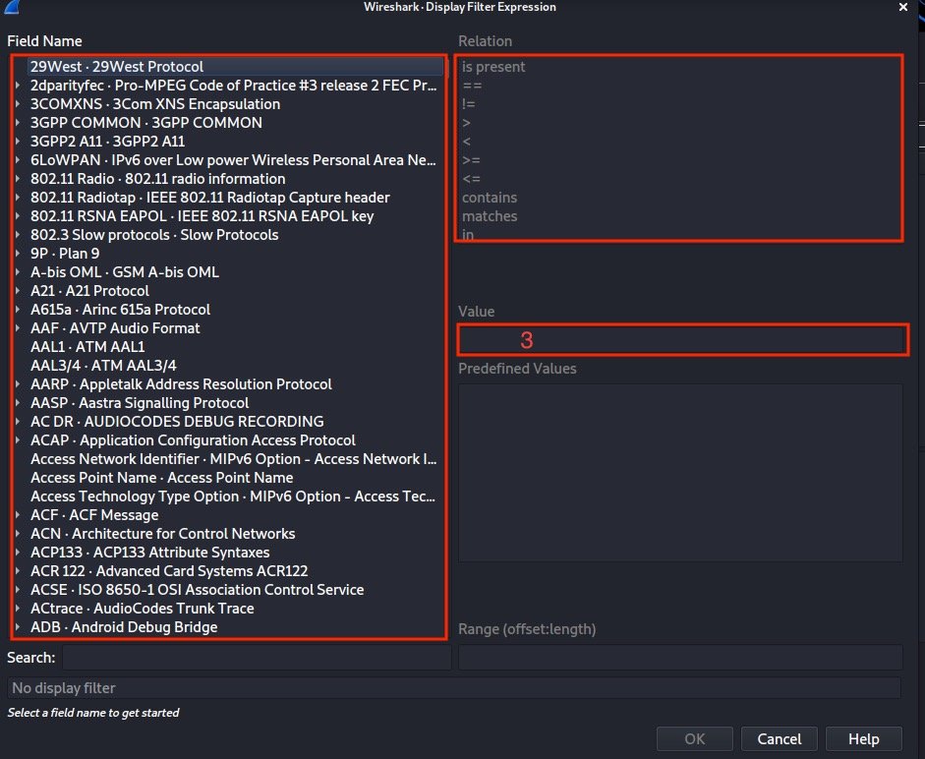Choose the >= relation
The image size is (925, 759).
pyautogui.click(x=679, y=160)
